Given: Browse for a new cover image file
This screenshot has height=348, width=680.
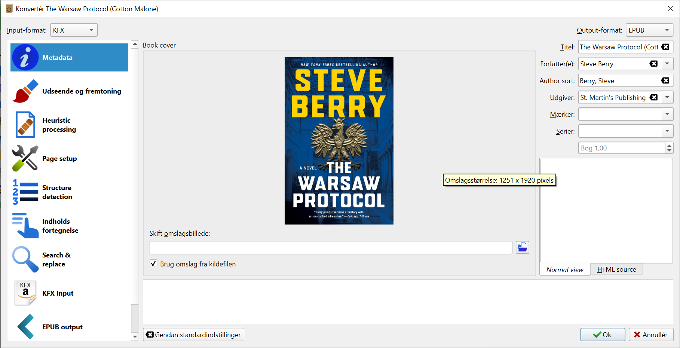Looking at the screenshot, I should click(x=522, y=247).
